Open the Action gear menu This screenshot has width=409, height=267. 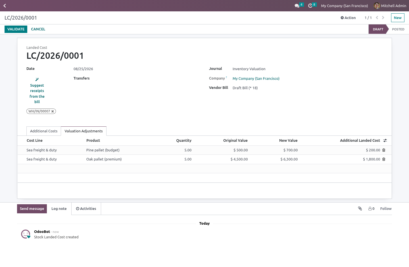point(348,18)
